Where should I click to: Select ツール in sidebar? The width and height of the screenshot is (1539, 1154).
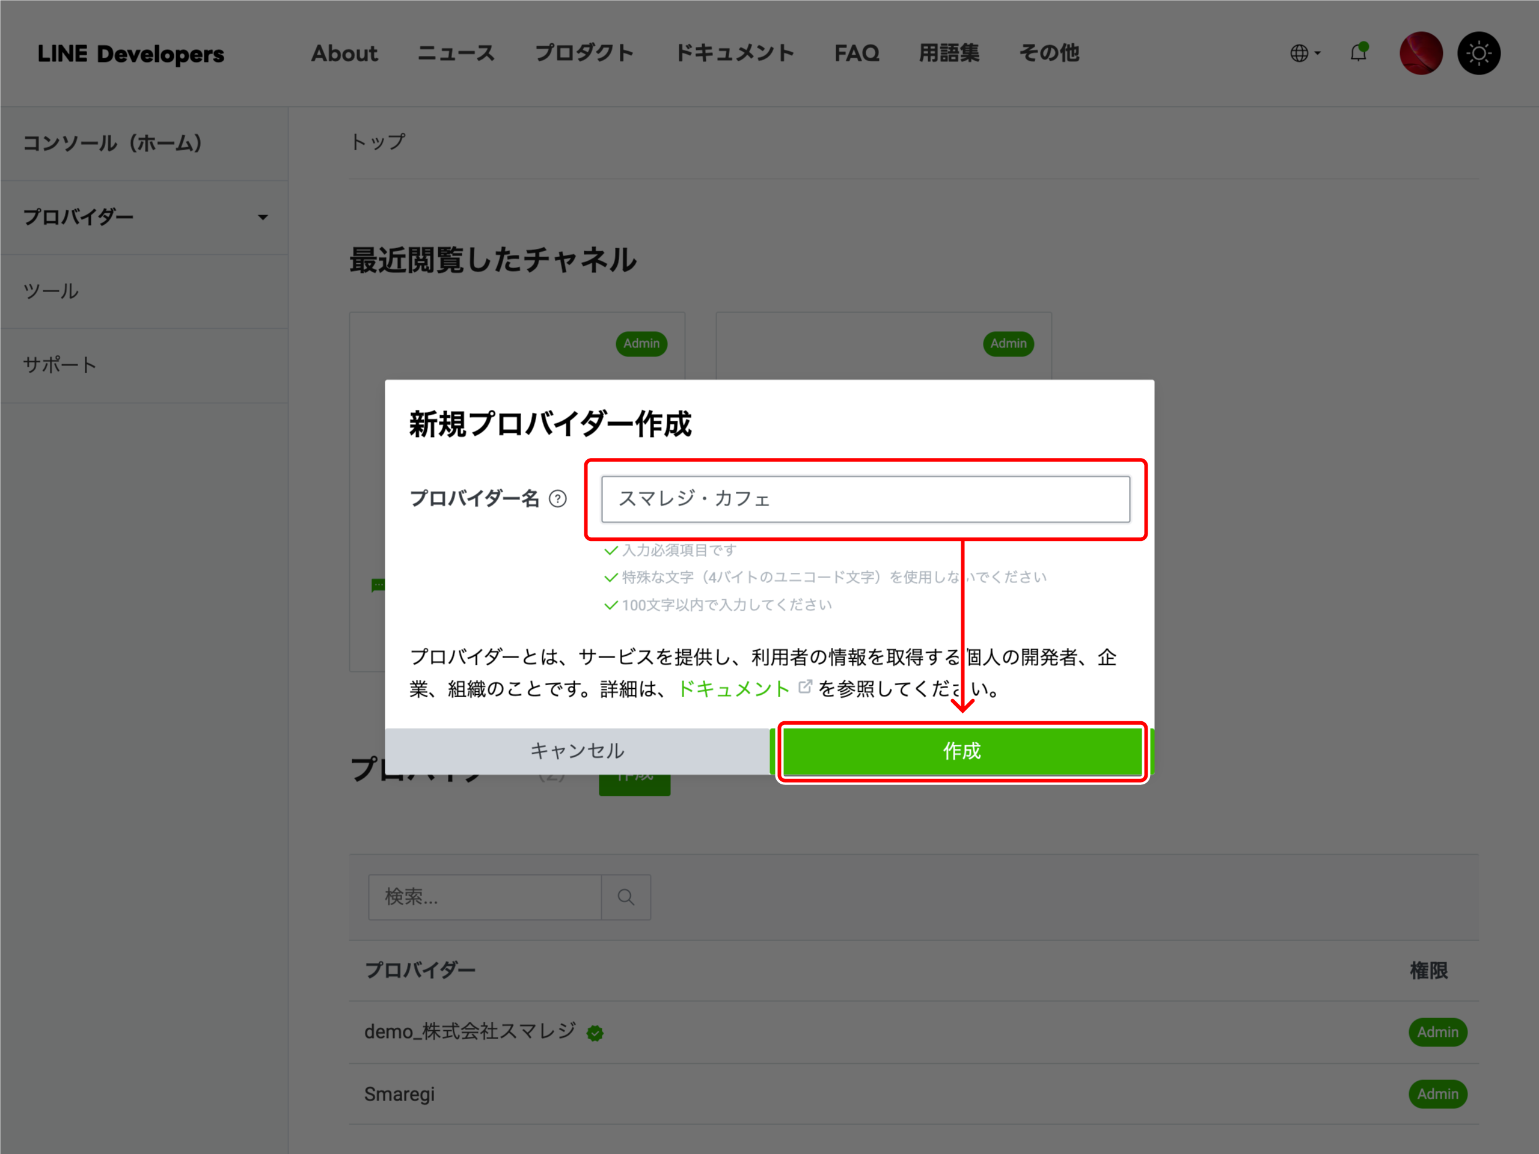(x=144, y=292)
